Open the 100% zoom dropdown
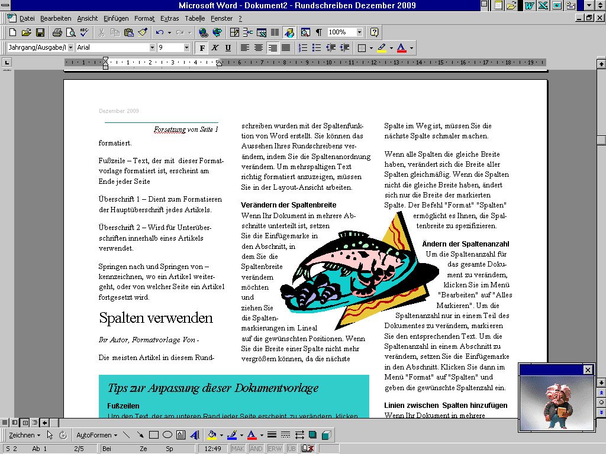This screenshot has height=454, width=606. [359, 32]
